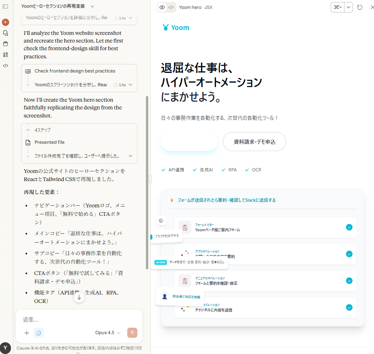
Task: Start a new chat with plus icon
Action: [6, 22]
